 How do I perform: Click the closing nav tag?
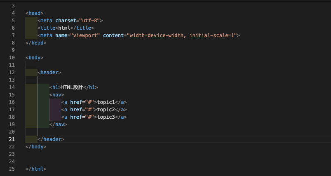coord(58,124)
